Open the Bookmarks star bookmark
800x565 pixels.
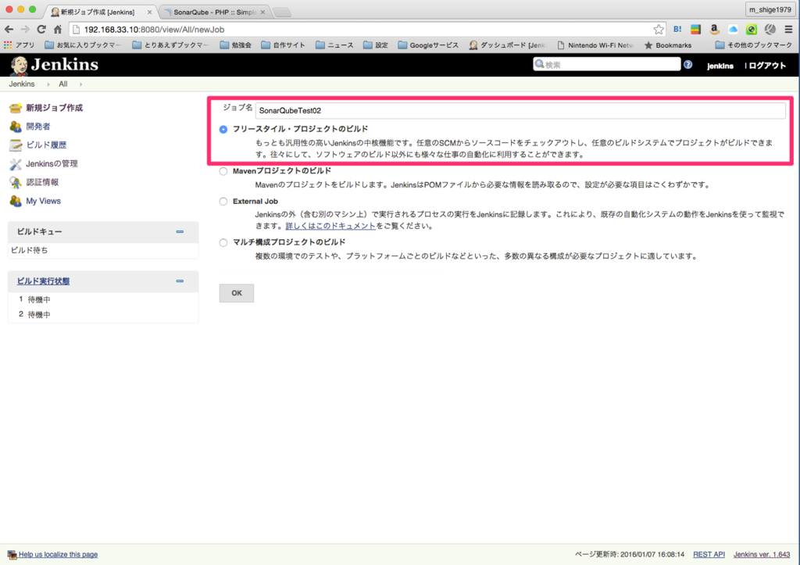[668, 45]
